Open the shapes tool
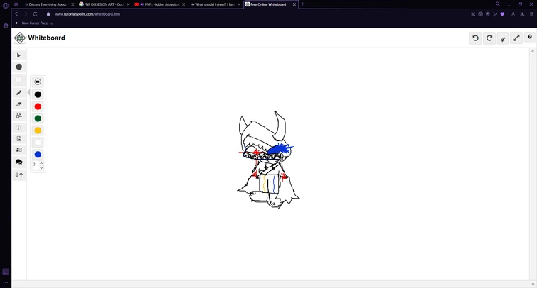This screenshot has height=288, width=537. [x=18, y=116]
